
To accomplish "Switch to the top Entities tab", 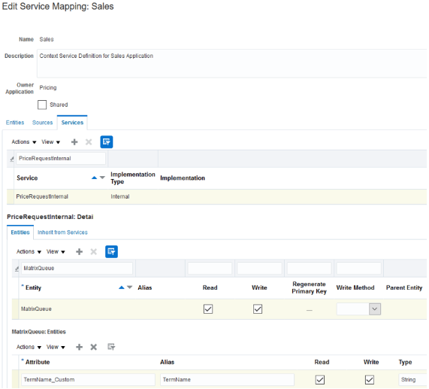I will point(15,123).
